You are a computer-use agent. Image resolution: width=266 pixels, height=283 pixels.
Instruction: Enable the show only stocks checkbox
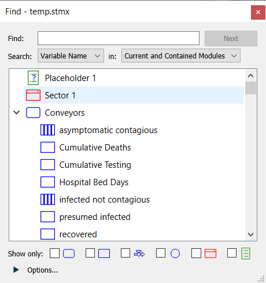point(90,253)
